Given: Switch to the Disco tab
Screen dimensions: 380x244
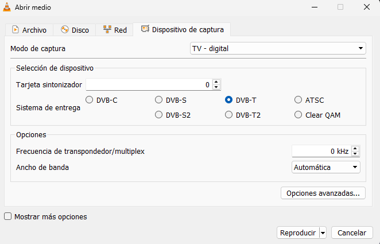Looking at the screenshot, I should (74, 30).
